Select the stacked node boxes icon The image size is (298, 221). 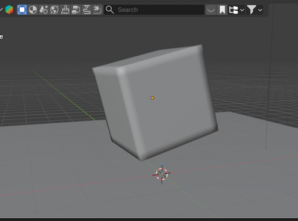76,10
